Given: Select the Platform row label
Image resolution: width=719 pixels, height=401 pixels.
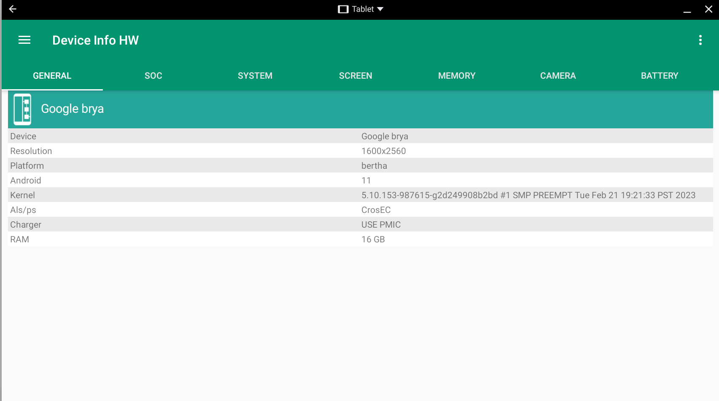Looking at the screenshot, I should 27,166.
